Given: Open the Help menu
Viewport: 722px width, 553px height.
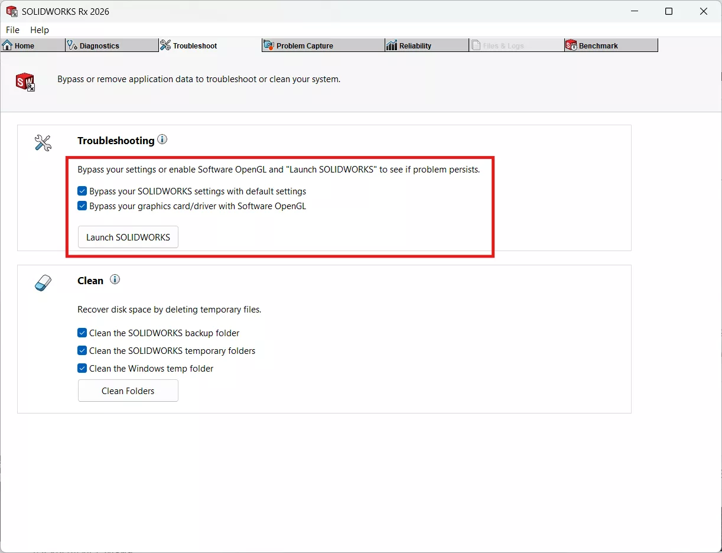Looking at the screenshot, I should coord(39,30).
